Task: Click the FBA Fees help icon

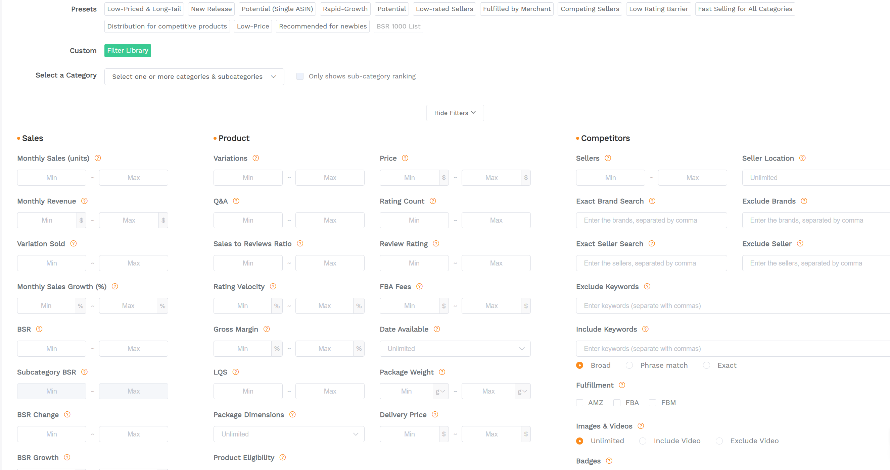Action: (x=419, y=286)
